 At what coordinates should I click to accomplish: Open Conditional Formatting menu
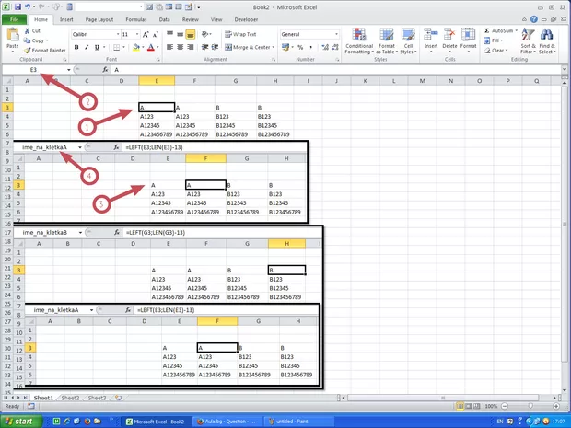(359, 41)
